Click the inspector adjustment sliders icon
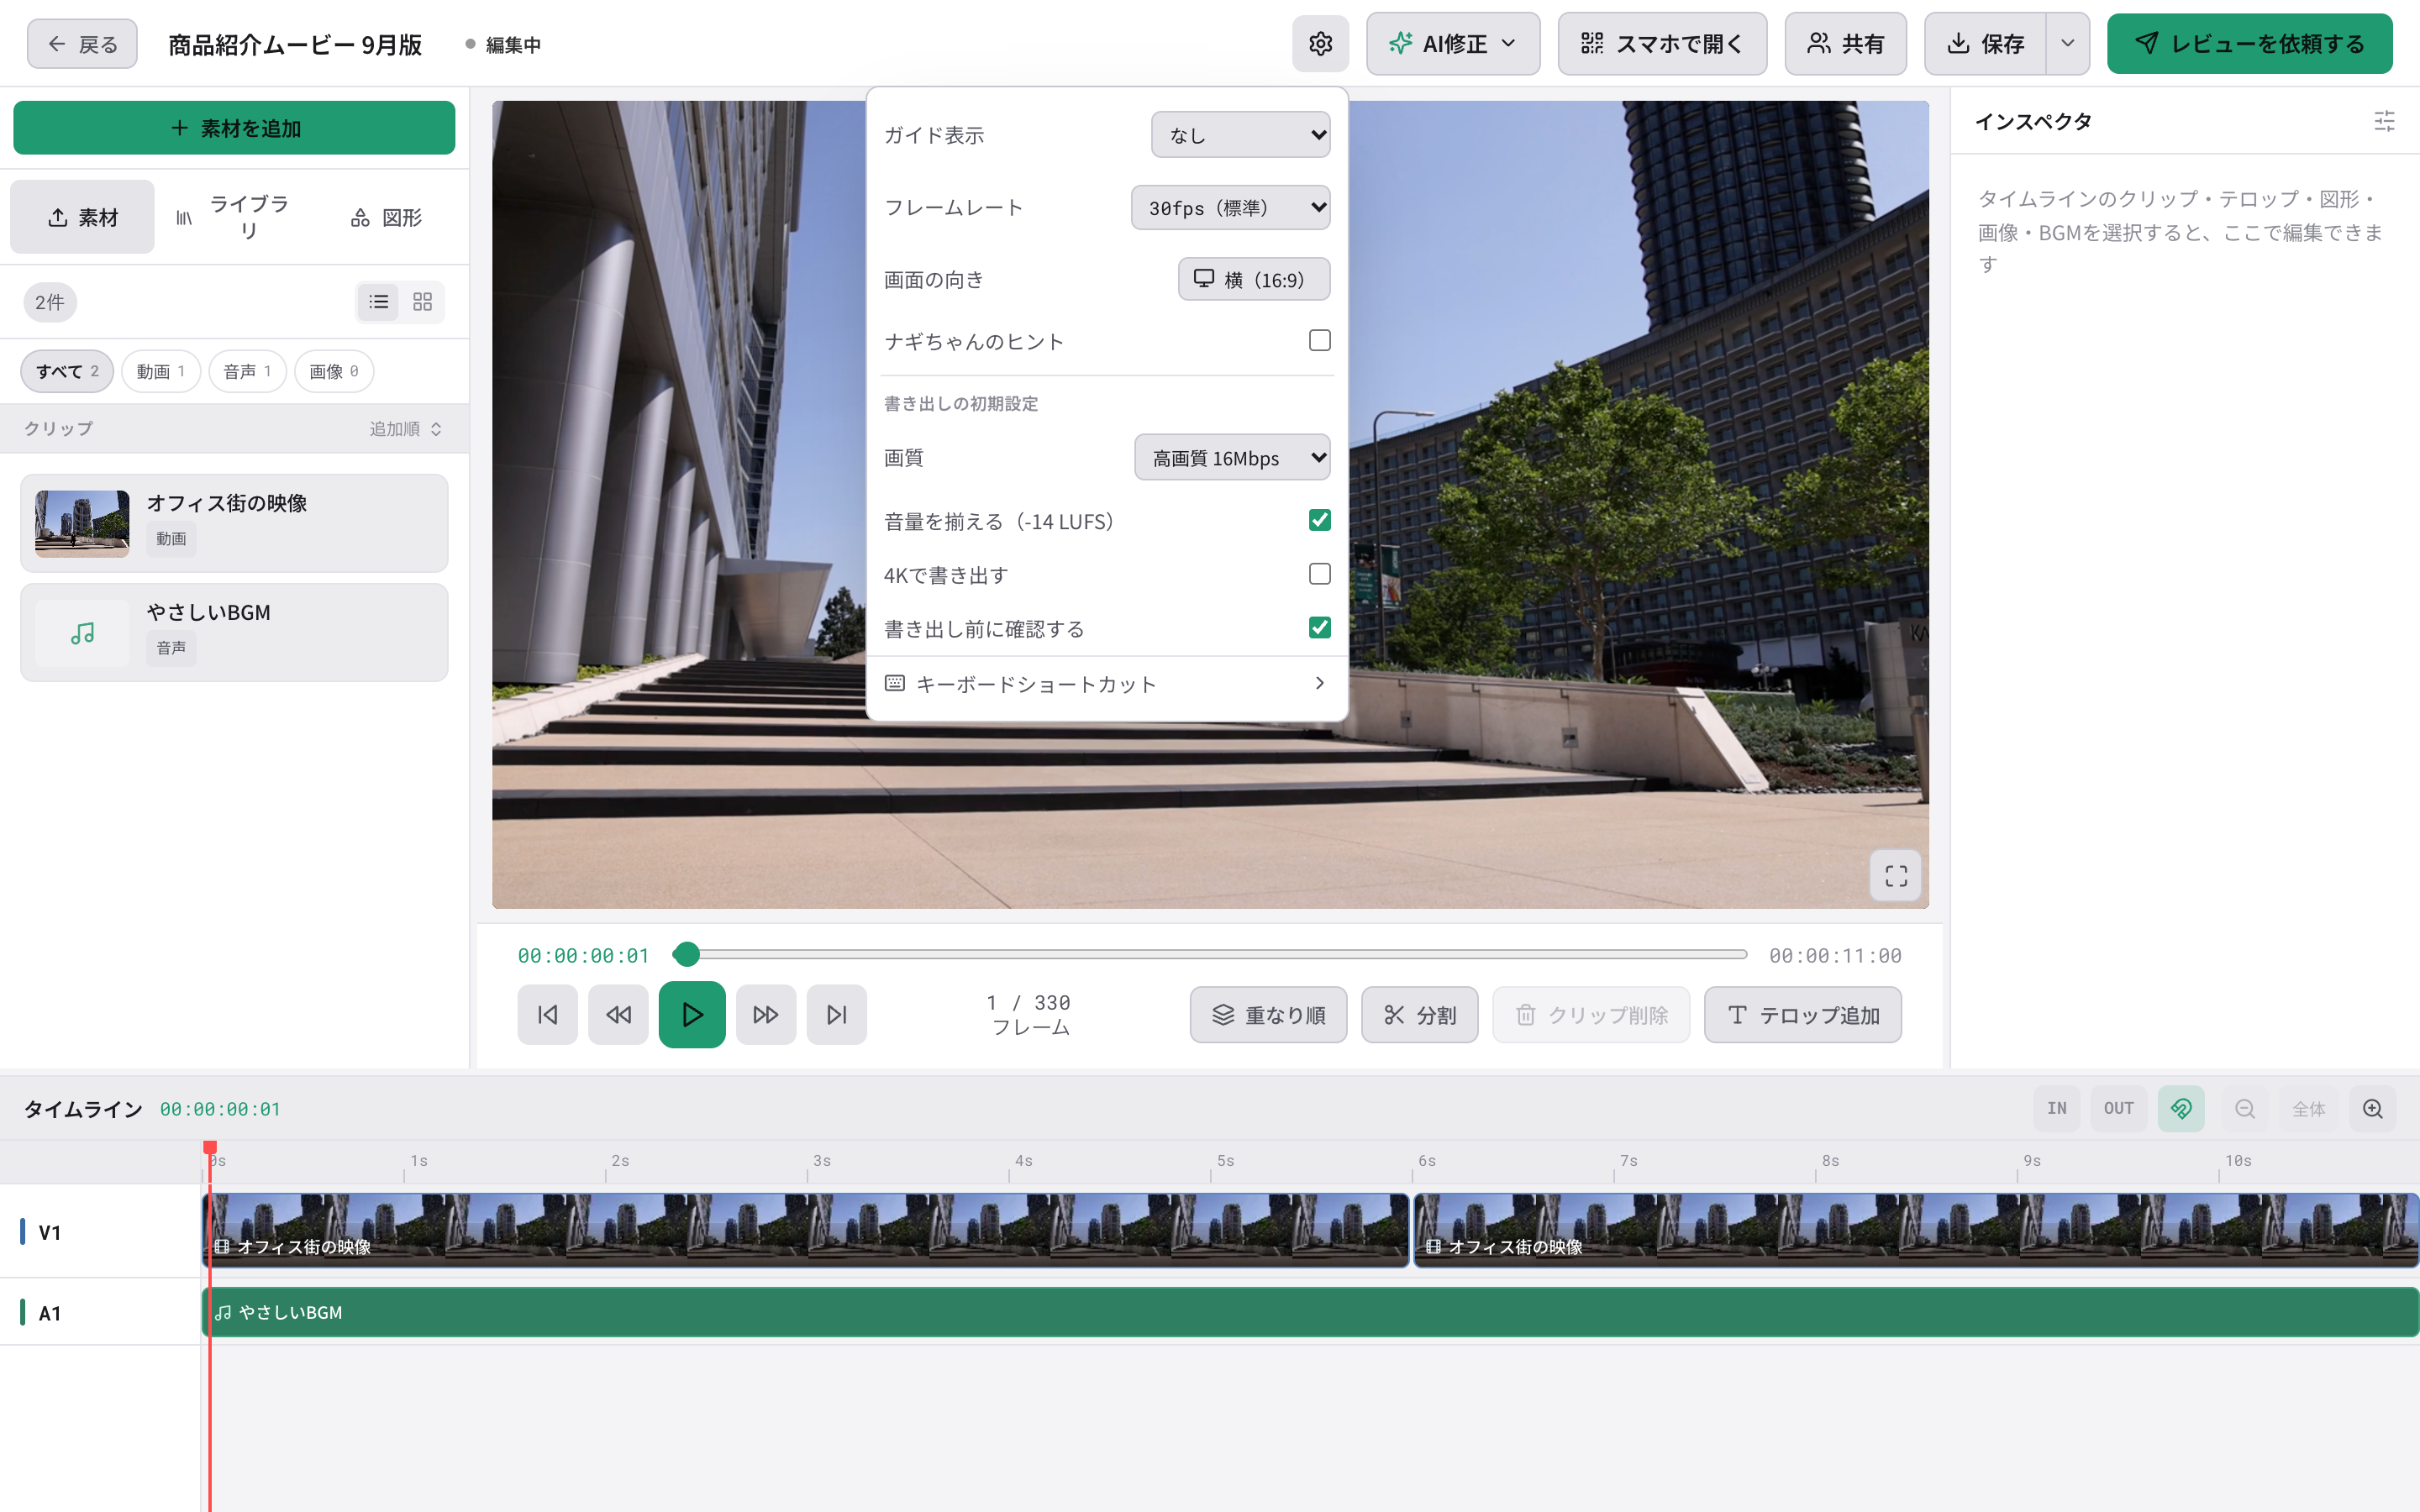The height and width of the screenshot is (1512, 2420). (2384, 122)
